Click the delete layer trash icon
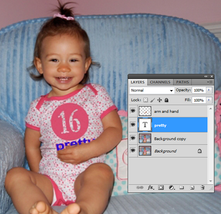This screenshot has width=221, height=214. pos(202,187)
